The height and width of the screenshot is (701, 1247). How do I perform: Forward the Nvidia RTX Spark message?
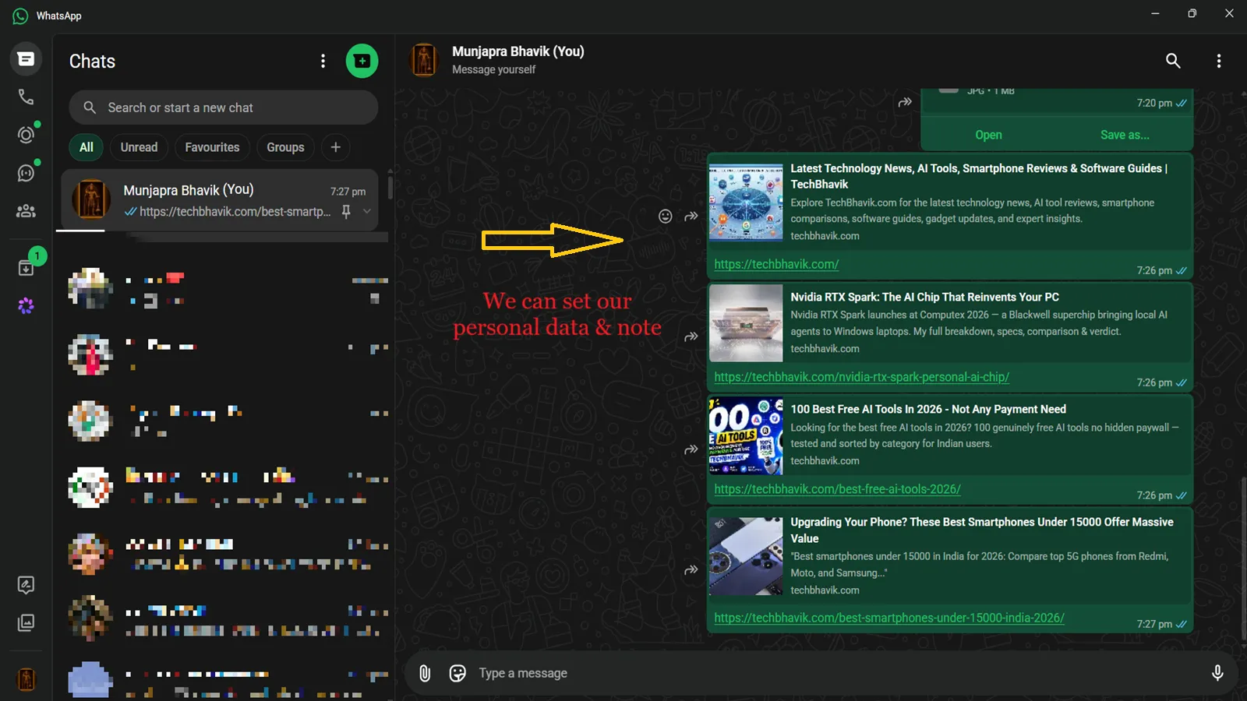[691, 337]
